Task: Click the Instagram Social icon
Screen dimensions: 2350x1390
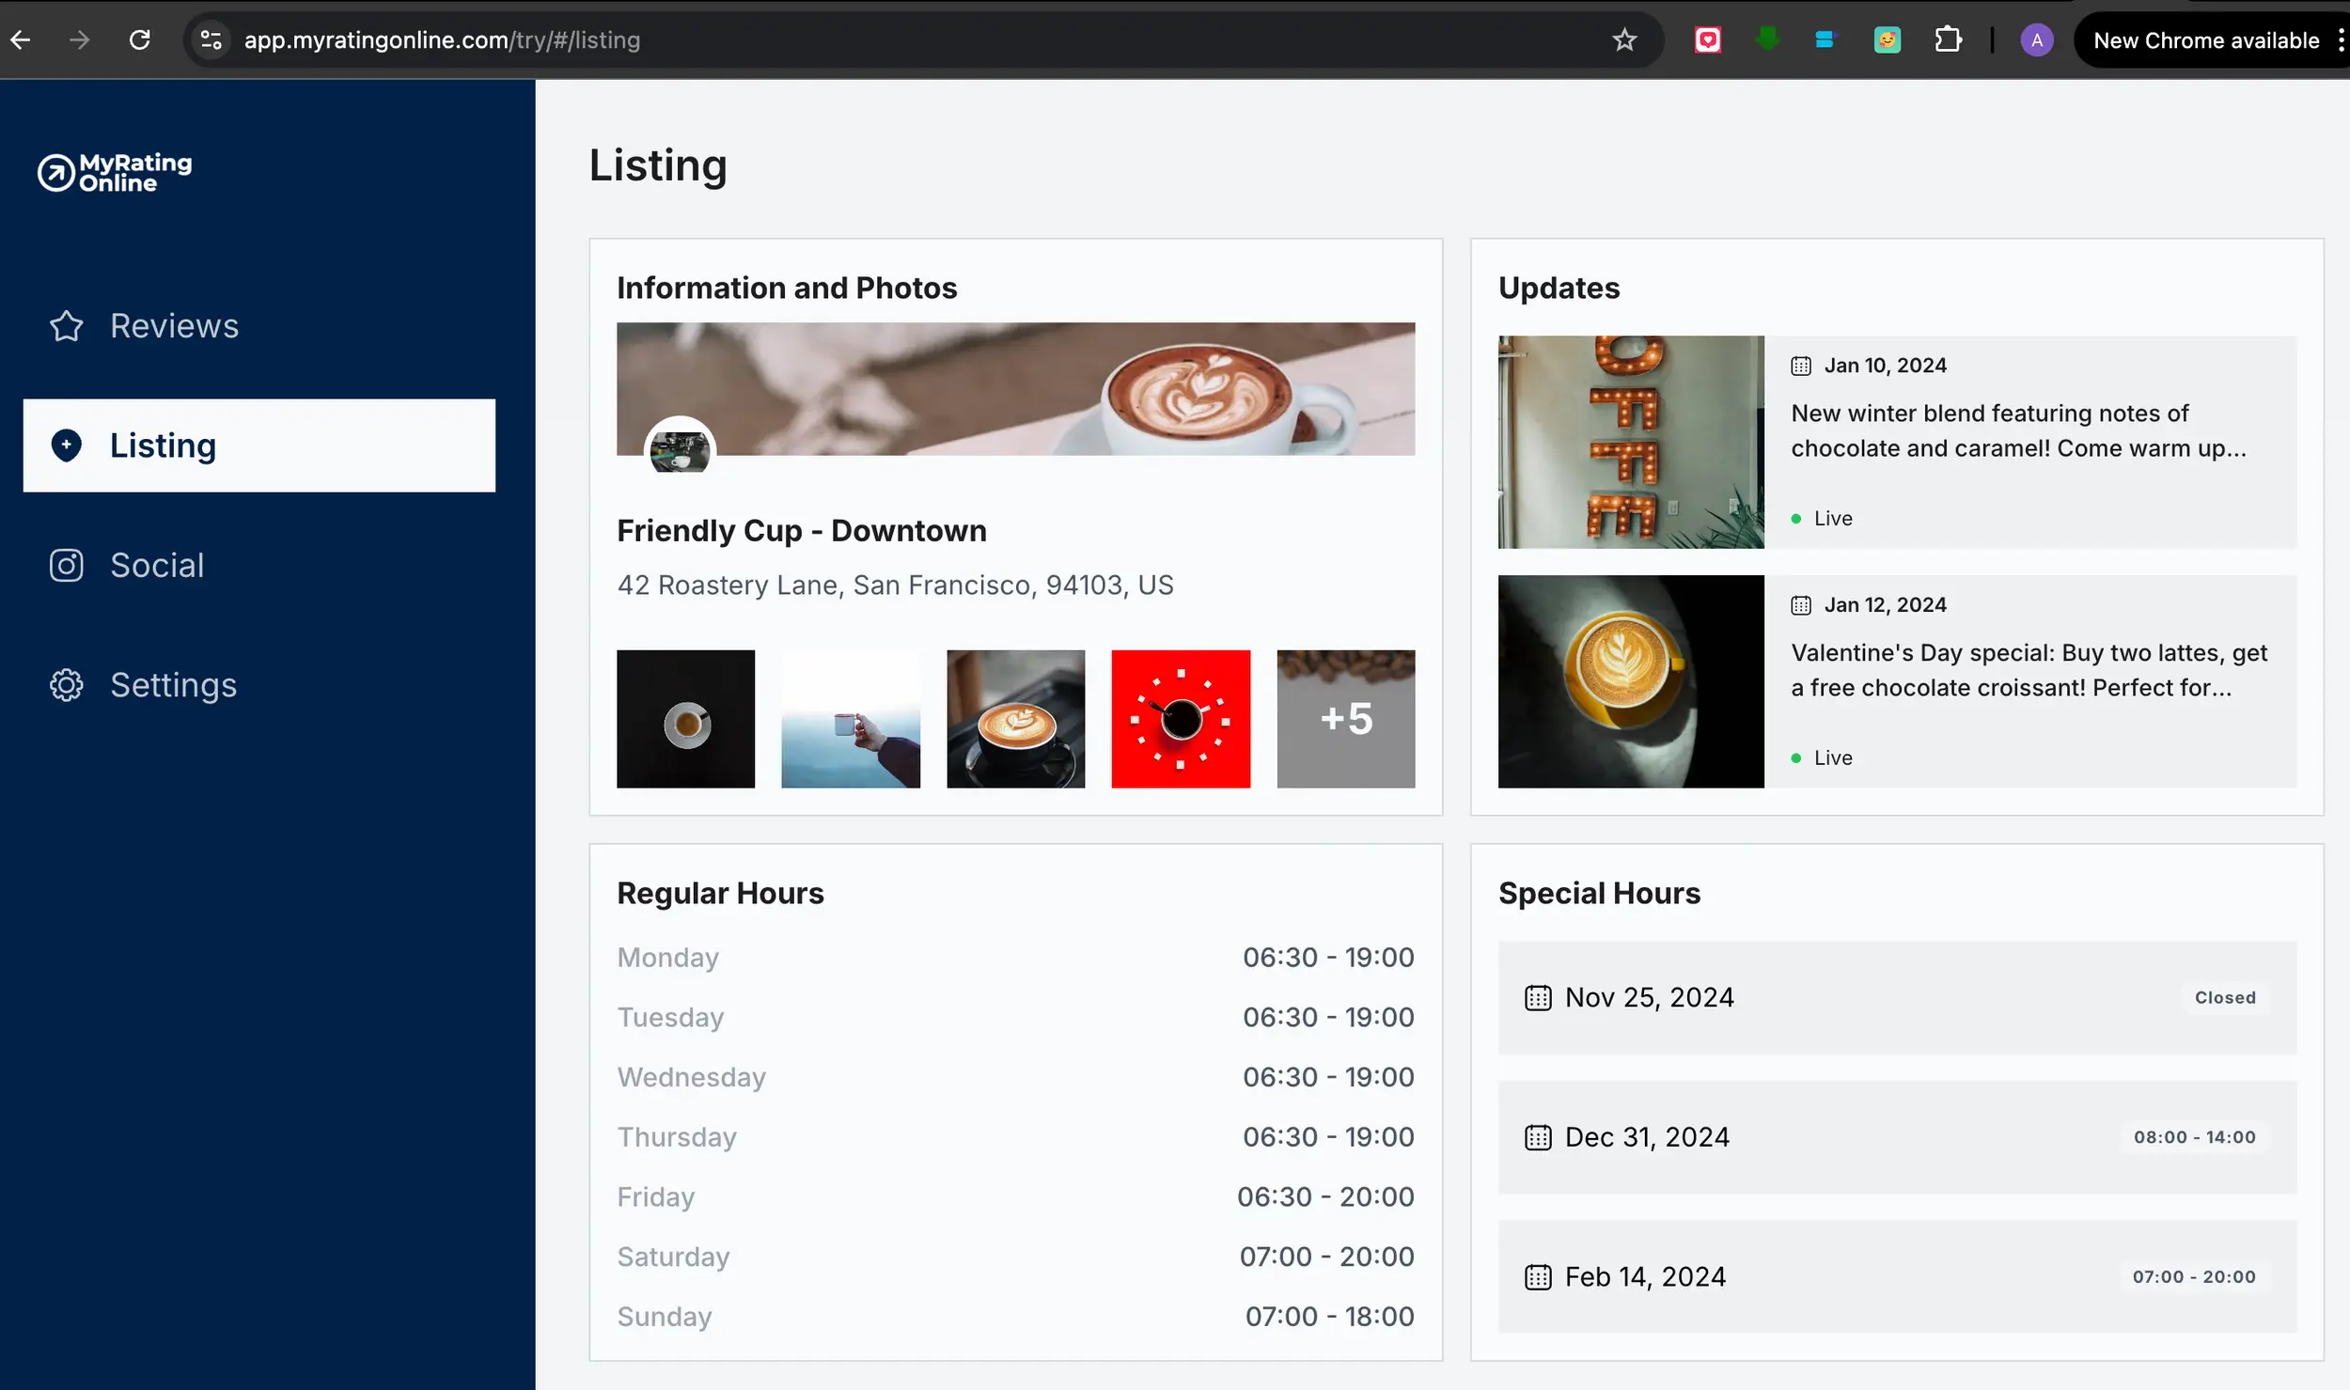Action: tap(66, 565)
